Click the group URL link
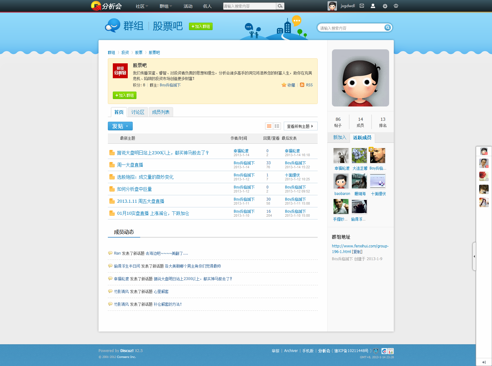Image resolution: width=492 pixels, height=366 pixels. pos(360,249)
